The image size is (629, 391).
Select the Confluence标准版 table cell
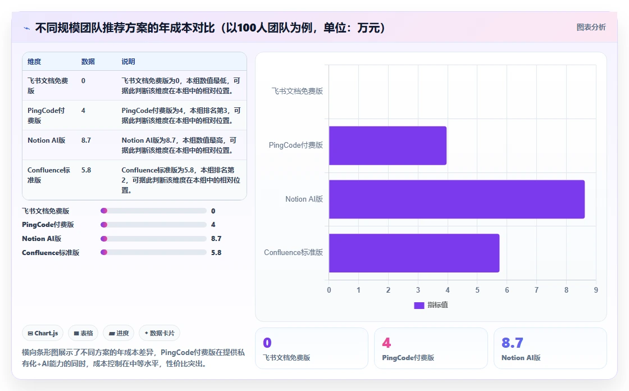49,175
